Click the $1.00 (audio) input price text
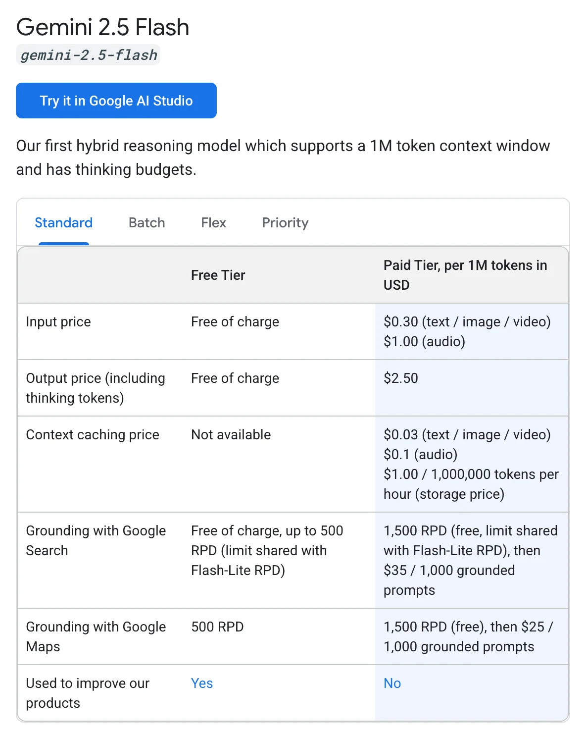The image size is (586, 734). click(425, 342)
